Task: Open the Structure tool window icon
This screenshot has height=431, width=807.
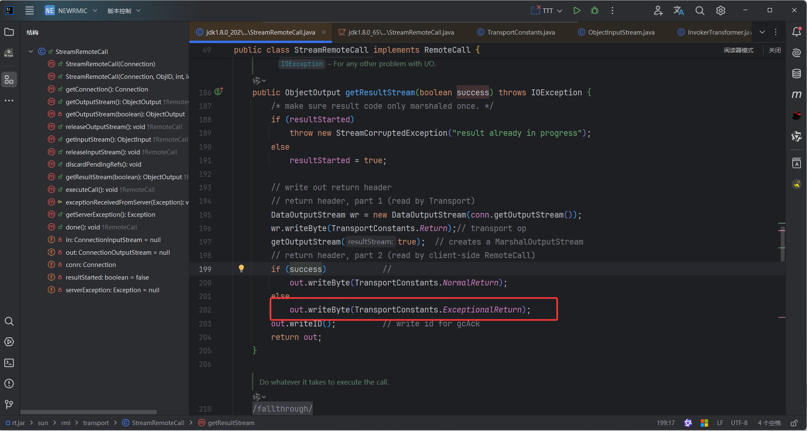Action: 9,79
